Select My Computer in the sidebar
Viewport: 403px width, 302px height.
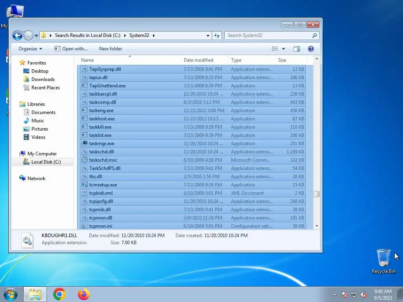click(42, 154)
